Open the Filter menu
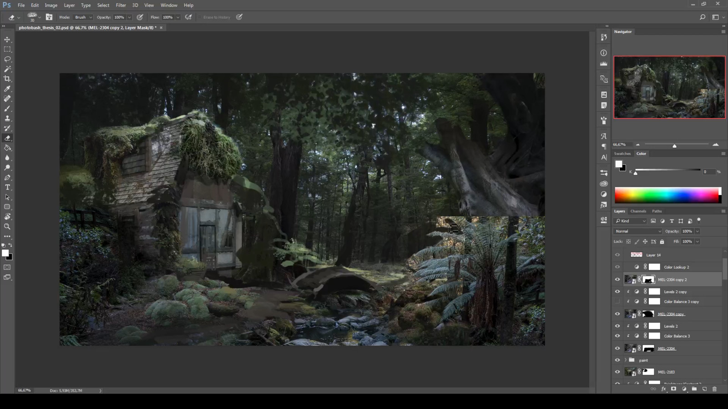This screenshot has height=409, width=728. pyautogui.click(x=121, y=5)
